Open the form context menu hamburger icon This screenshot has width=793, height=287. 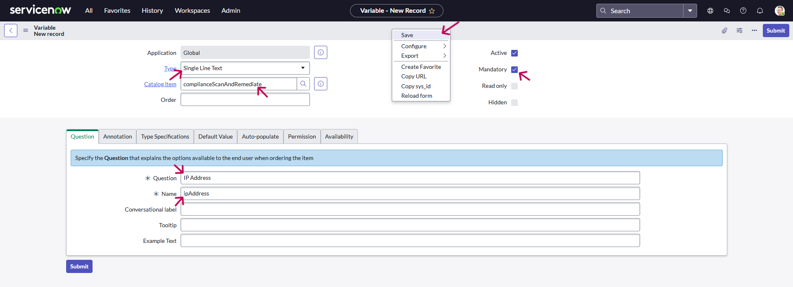26,31
